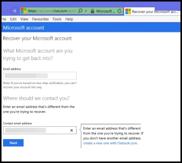Screen dimensions: 182x163
Task: Click the 'Contact email address' label
Action: (x=17, y=123)
